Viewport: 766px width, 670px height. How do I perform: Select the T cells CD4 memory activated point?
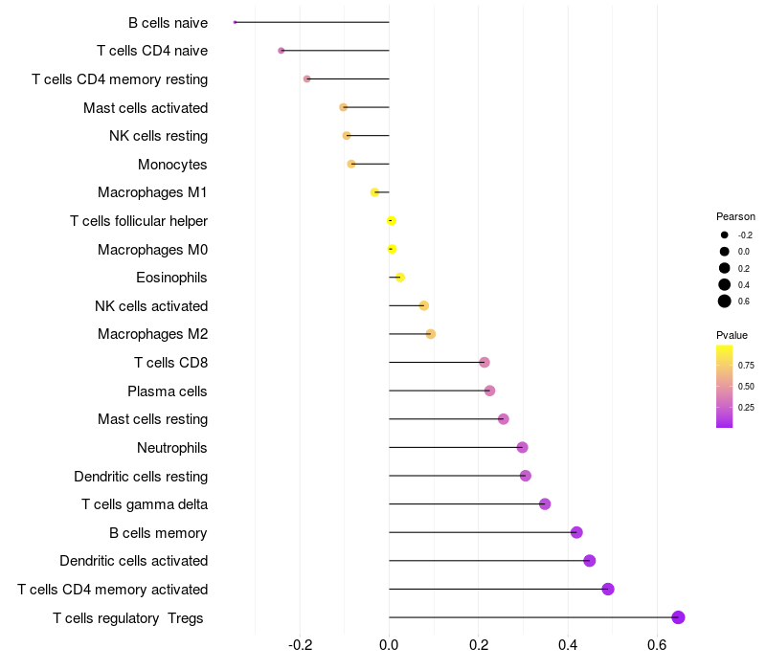click(608, 589)
